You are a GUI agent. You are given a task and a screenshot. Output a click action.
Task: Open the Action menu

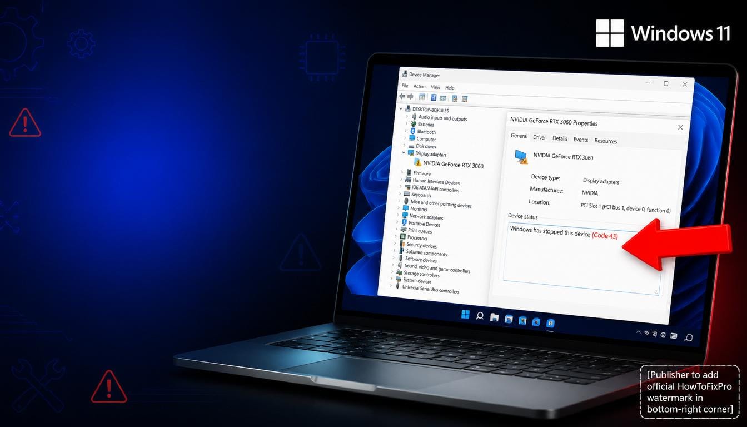click(x=420, y=86)
